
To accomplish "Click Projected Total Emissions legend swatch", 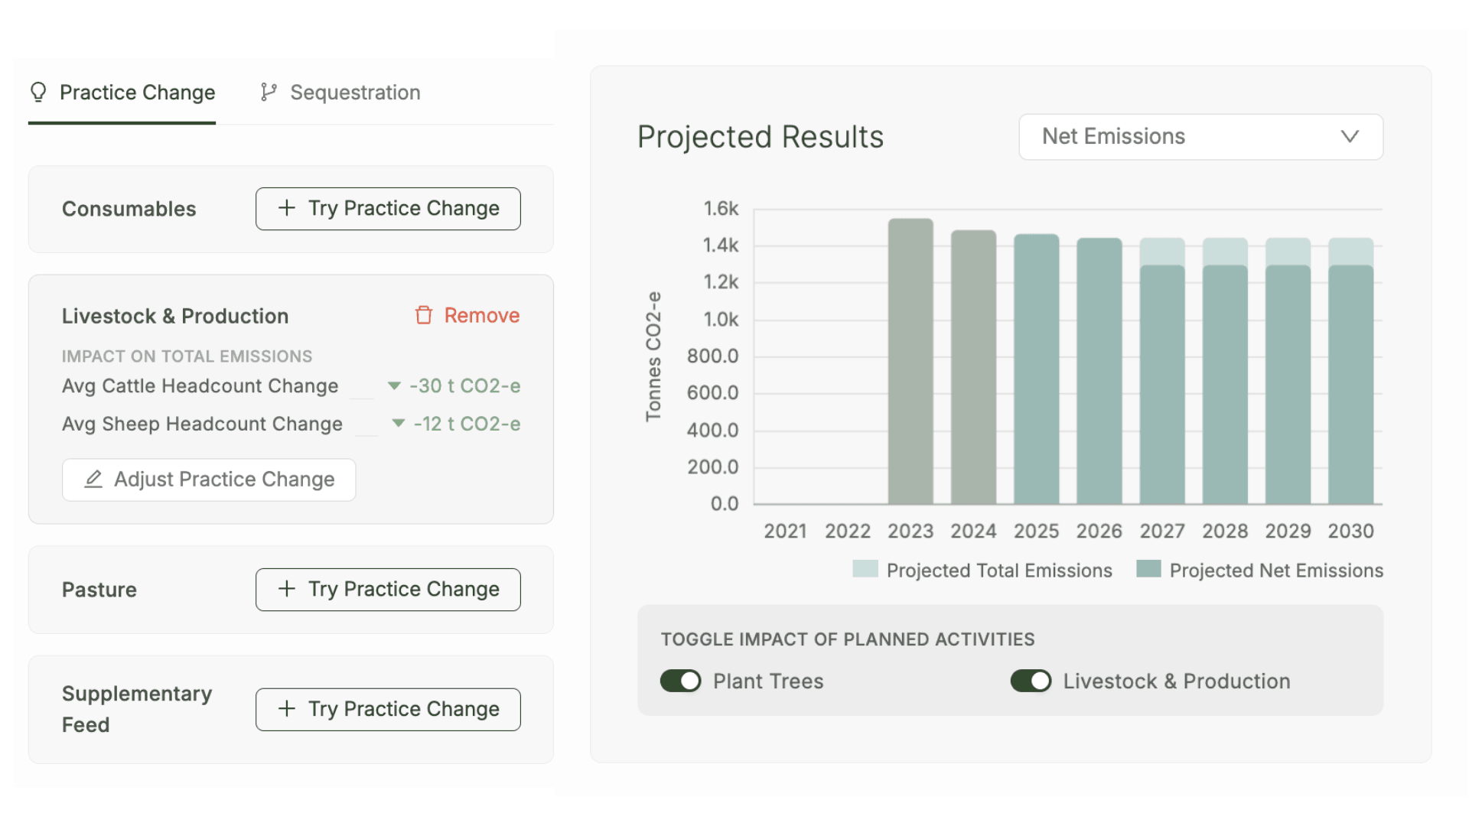I will pos(865,569).
